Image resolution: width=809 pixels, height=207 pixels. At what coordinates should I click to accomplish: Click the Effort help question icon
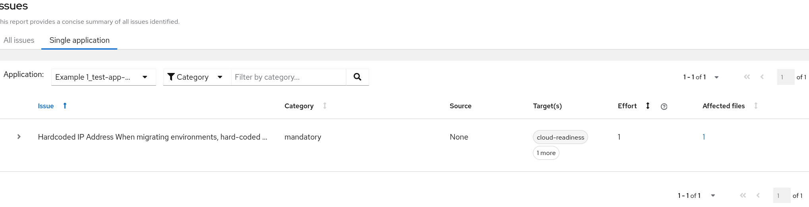coord(664,106)
